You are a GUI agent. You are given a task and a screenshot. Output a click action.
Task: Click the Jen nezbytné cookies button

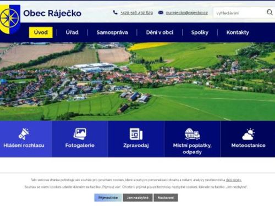pos(137,198)
